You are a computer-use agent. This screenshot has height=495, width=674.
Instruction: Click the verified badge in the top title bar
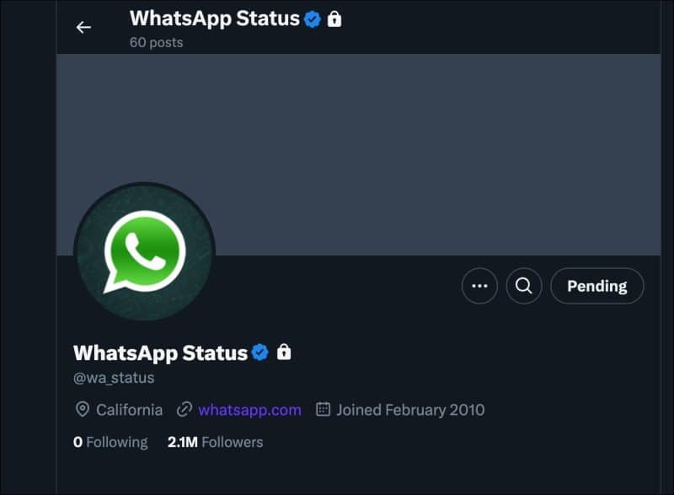[312, 19]
